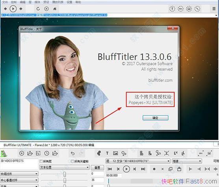Image resolution: width=219 pixels, height=187 pixels.
Task: Click the first open-show folder icon
Action: point(30,154)
